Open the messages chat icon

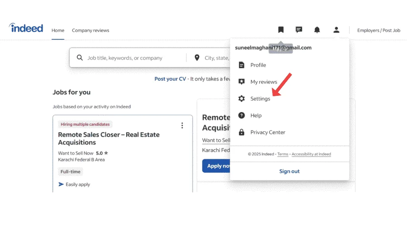tap(299, 30)
